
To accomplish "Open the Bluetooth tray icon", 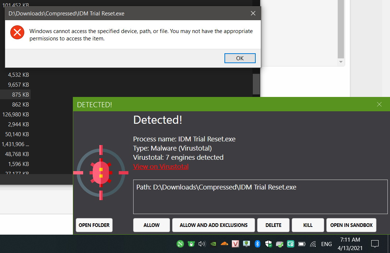I will tap(258, 244).
